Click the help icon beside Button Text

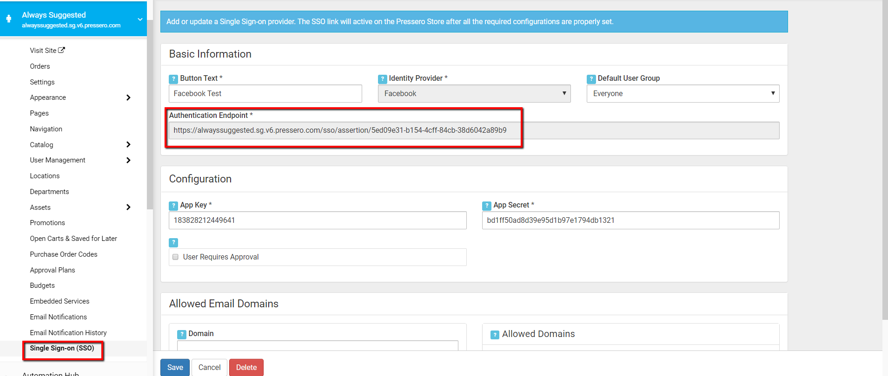click(x=173, y=79)
